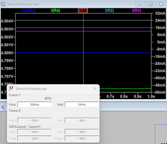Viewport: 167px width, 144px height.
Task: Close the 3ResistorParallel.raw waveform window
Action: pyautogui.click(x=161, y=4)
